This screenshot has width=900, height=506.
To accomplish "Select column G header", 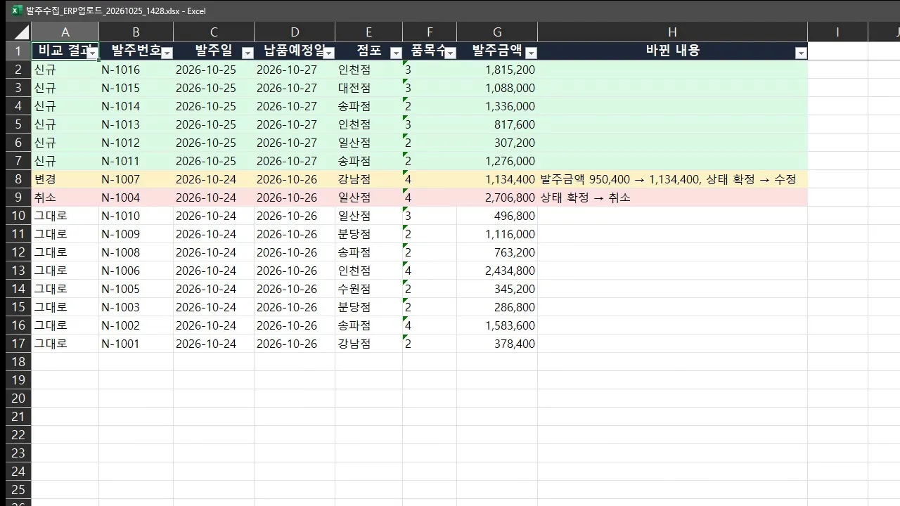I will 497,32.
